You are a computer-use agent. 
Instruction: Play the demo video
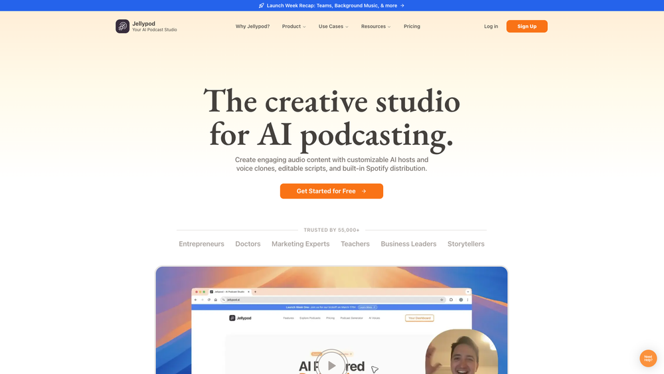tap(331, 365)
